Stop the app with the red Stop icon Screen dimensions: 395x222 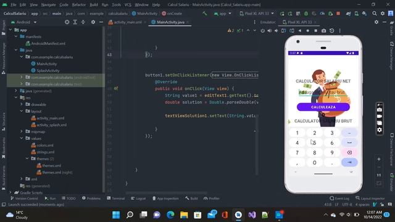tap(338, 14)
